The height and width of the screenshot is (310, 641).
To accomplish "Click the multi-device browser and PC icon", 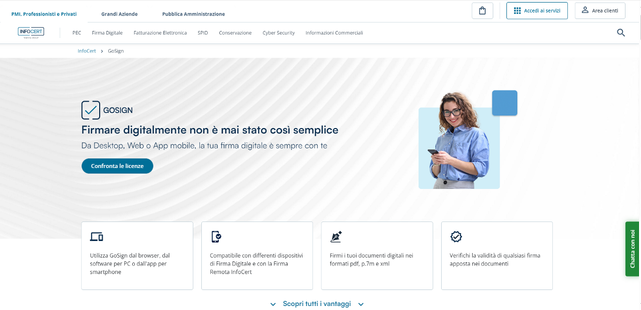I will point(97,237).
